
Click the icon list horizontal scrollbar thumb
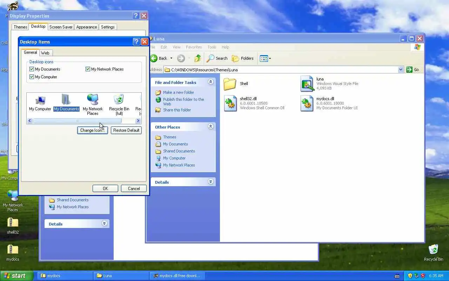[x=77, y=121]
